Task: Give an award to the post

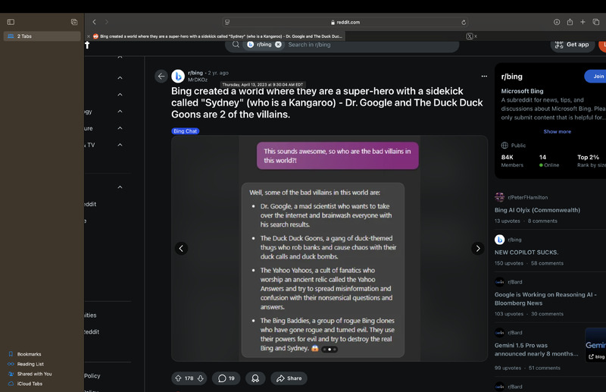Action: [255, 378]
